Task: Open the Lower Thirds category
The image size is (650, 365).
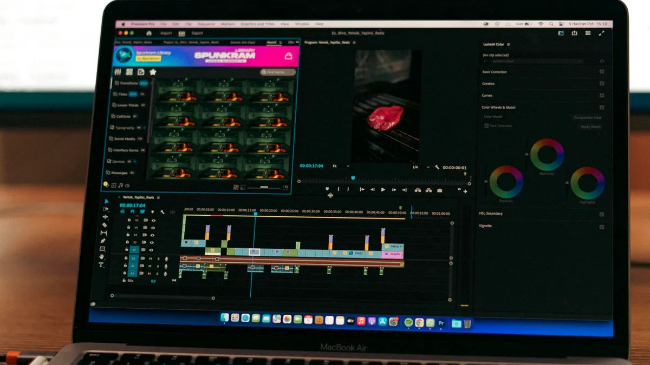Action: coord(129,105)
